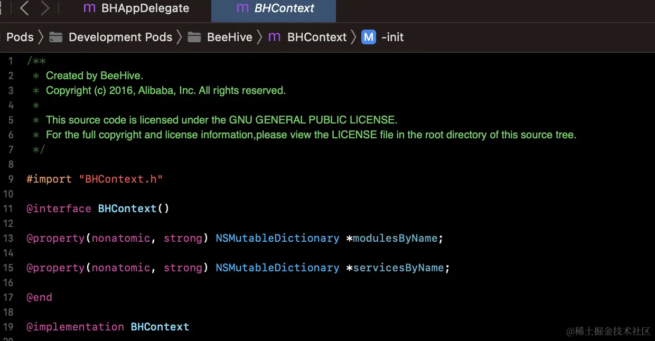
Task: Click the GNU GENERAL PUBLIC LICENSE comment
Action: (222, 120)
